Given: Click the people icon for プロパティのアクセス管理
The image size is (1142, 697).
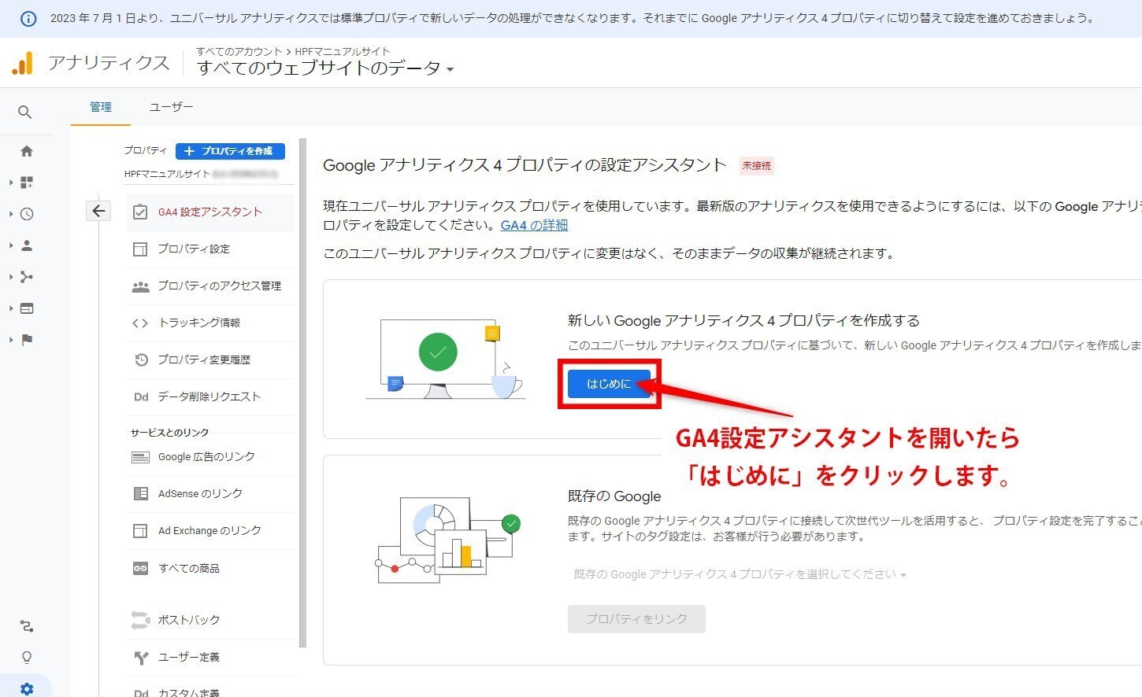Looking at the screenshot, I should tap(140, 286).
